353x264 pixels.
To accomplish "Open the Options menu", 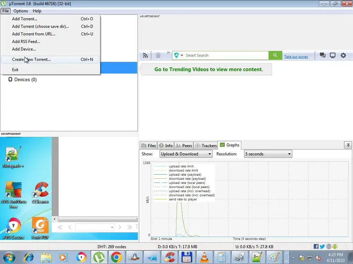I will [20, 11].
